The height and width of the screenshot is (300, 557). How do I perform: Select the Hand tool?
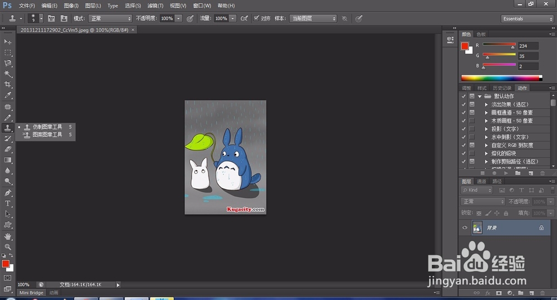pyautogui.click(x=7, y=237)
